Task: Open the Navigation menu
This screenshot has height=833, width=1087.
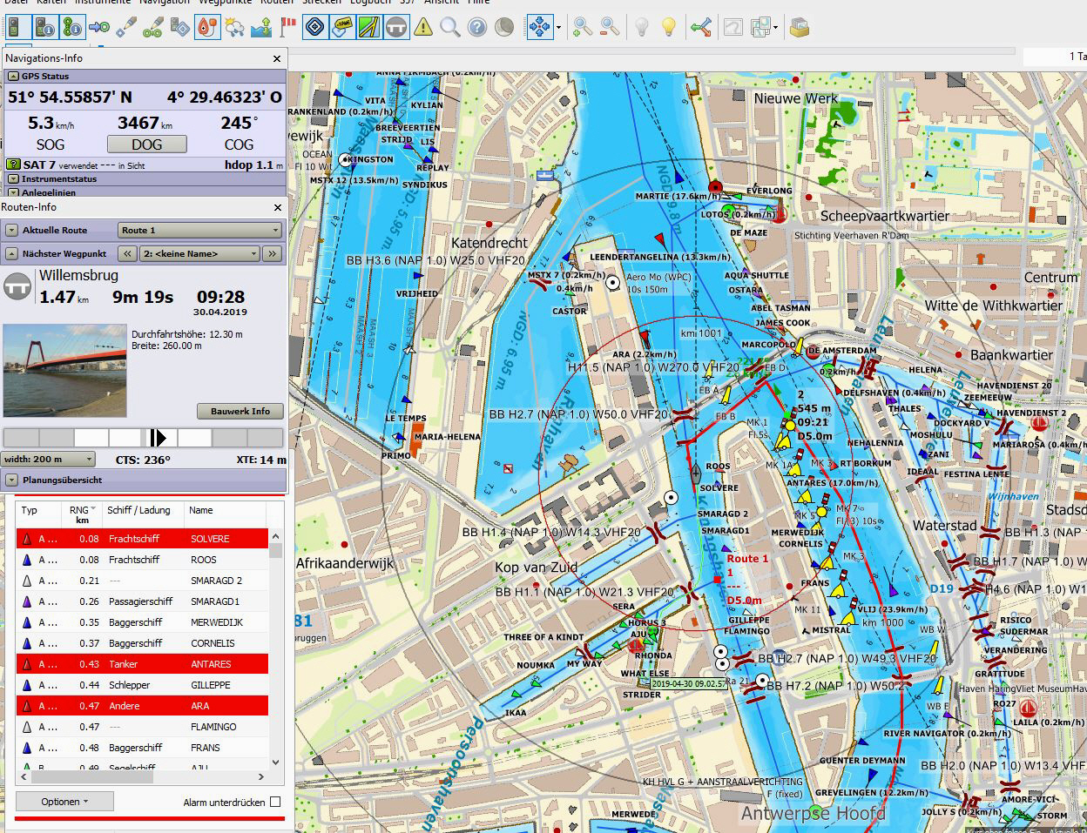Action: [x=165, y=3]
